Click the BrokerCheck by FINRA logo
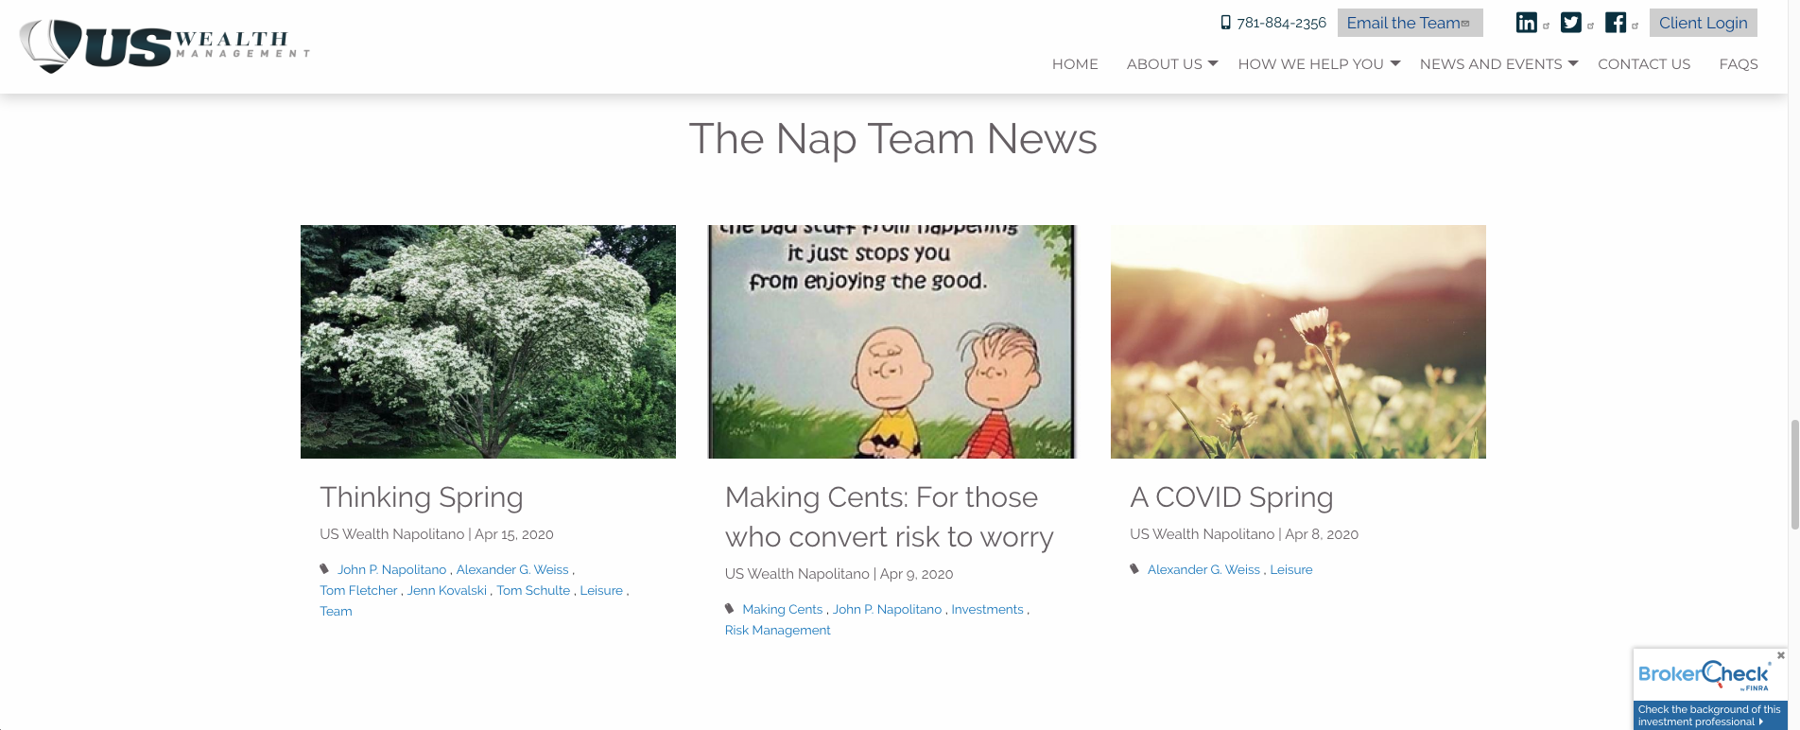This screenshot has height=730, width=1800. (1704, 675)
